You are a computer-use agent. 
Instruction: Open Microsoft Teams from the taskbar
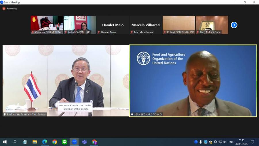click(x=84, y=142)
